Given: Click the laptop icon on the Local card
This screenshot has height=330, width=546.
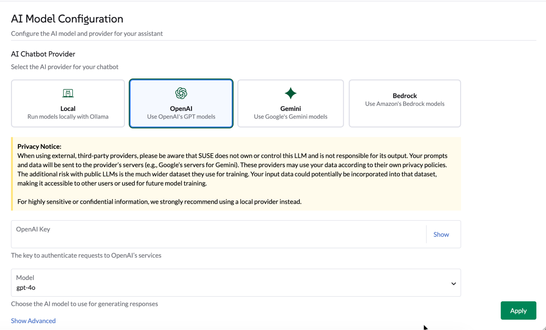Looking at the screenshot, I should point(68,93).
